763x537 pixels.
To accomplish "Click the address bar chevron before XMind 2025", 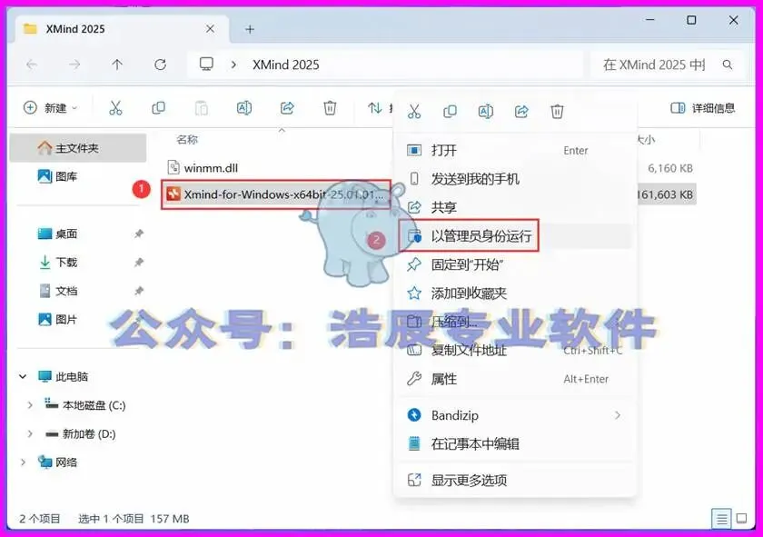I will 233,65.
